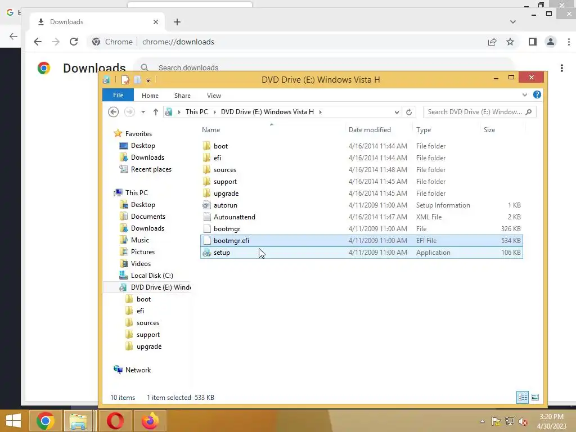Select Network in navigation pane
The height and width of the screenshot is (432, 576).
point(138,370)
